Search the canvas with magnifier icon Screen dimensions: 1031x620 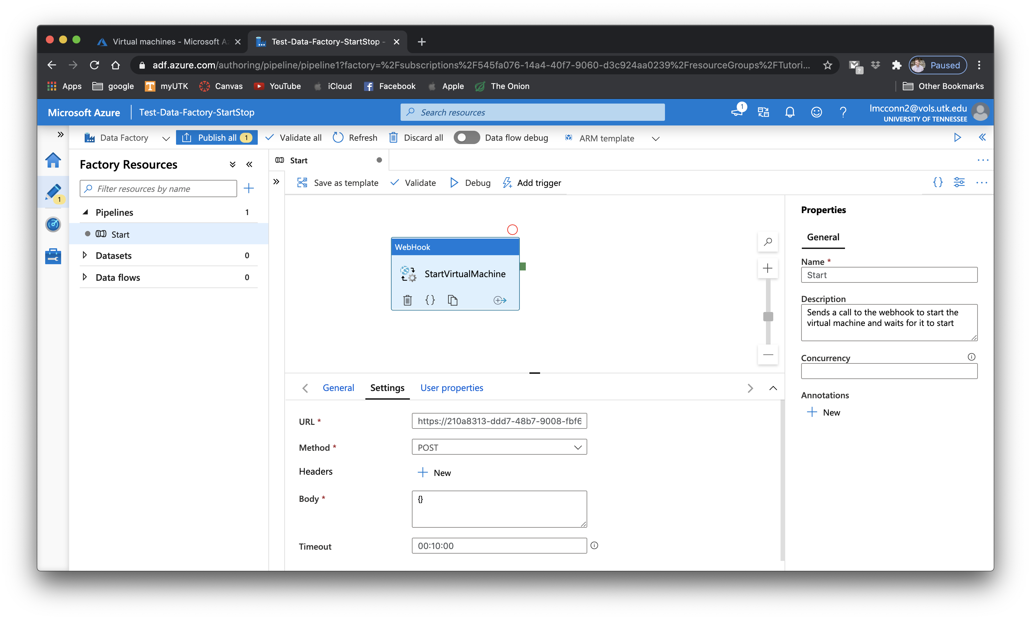(768, 242)
